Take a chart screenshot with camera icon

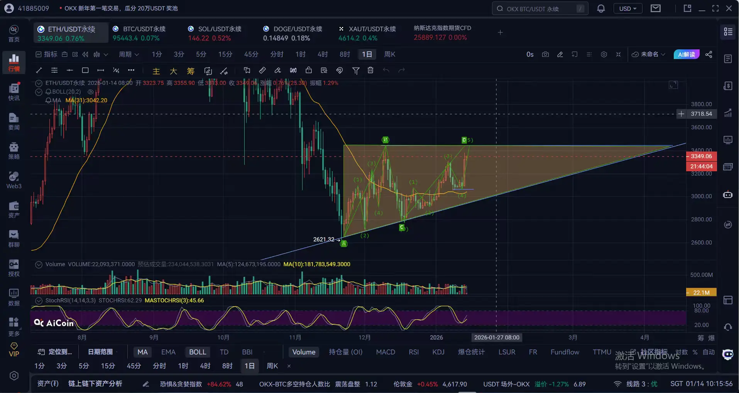tap(545, 54)
